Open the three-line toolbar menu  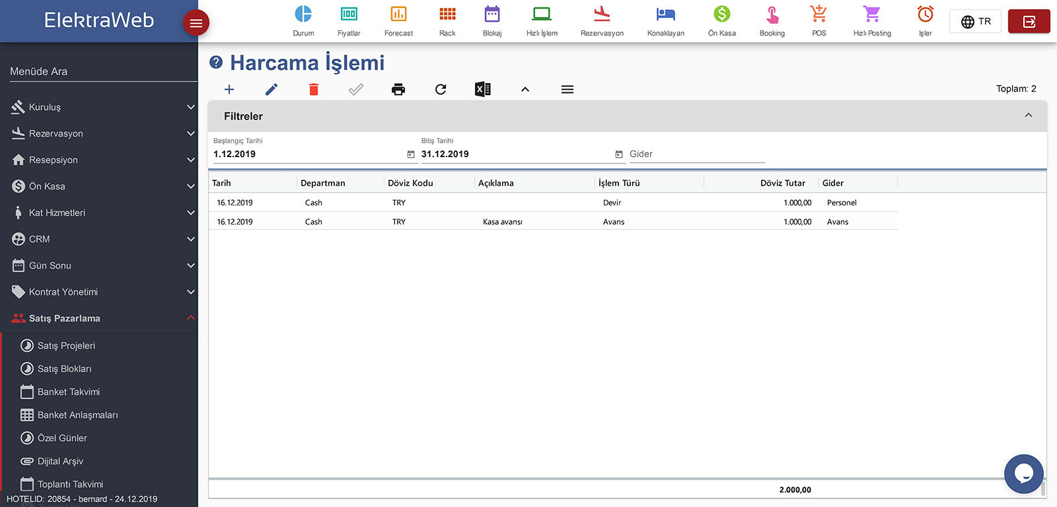click(567, 89)
